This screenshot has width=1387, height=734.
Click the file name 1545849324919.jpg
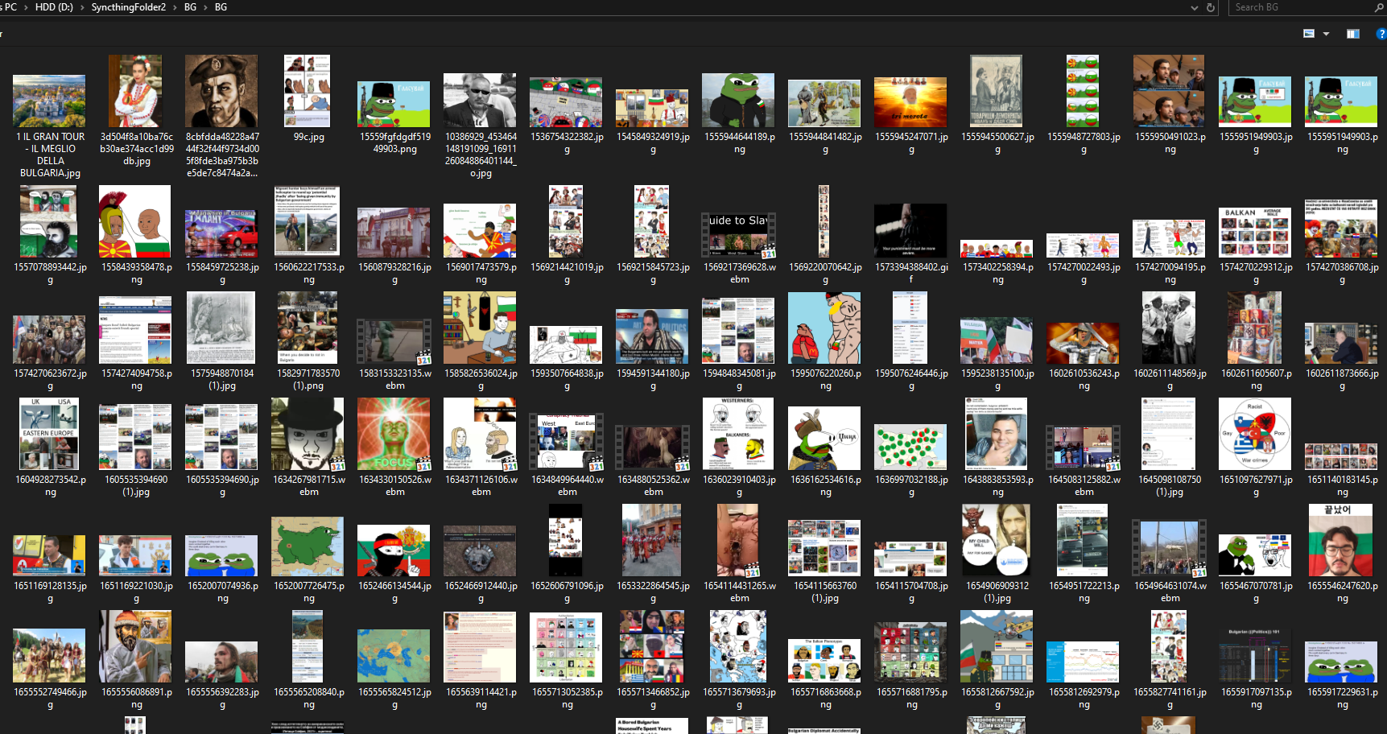[653, 143]
